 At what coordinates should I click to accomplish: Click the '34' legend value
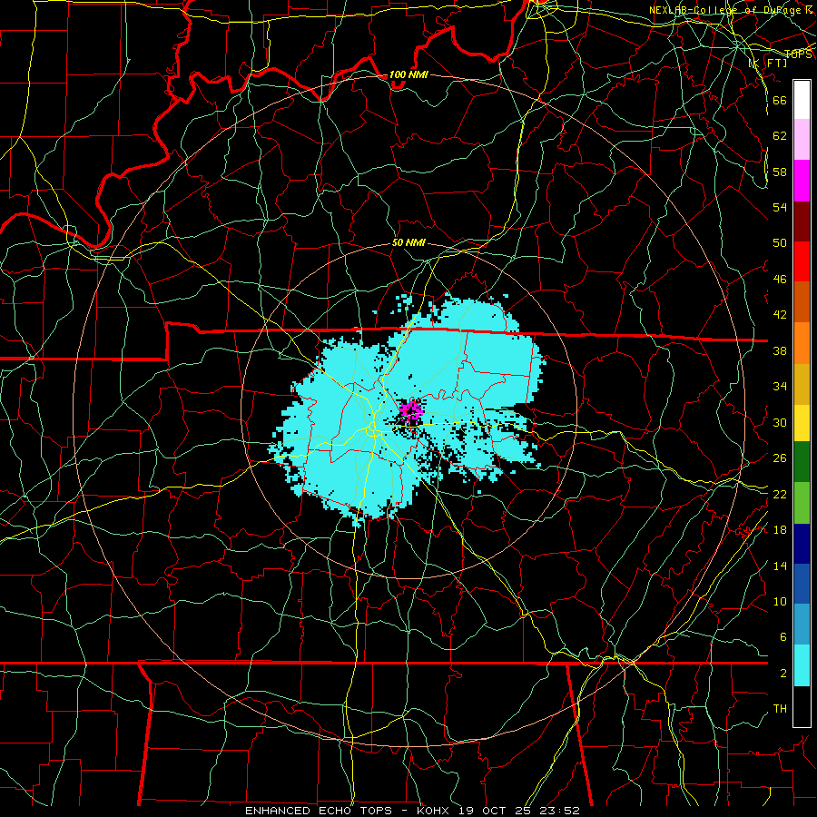[780, 386]
